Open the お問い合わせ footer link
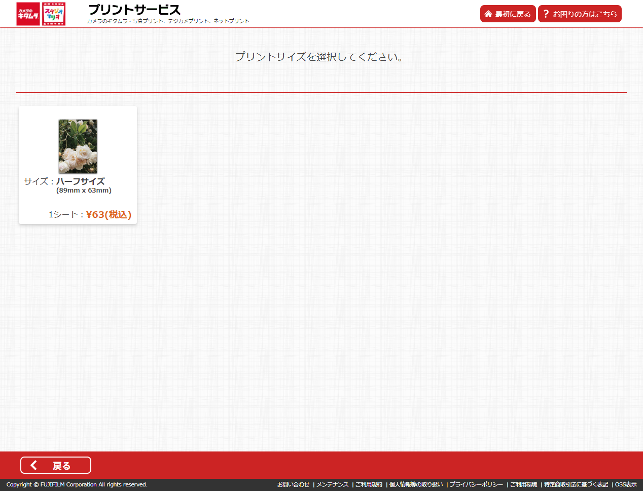This screenshot has width=643, height=491. [x=293, y=484]
